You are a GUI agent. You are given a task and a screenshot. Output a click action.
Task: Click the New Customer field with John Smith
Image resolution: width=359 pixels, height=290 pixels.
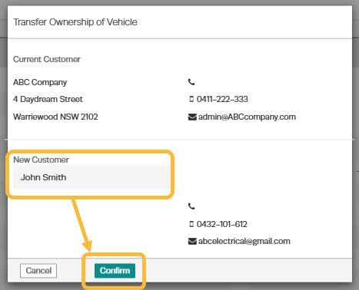click(x=91, y=177)
